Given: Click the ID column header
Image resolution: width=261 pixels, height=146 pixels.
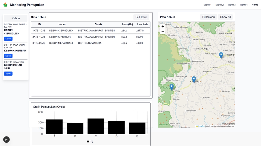Looking at the screenshot, I should point(39,24).
